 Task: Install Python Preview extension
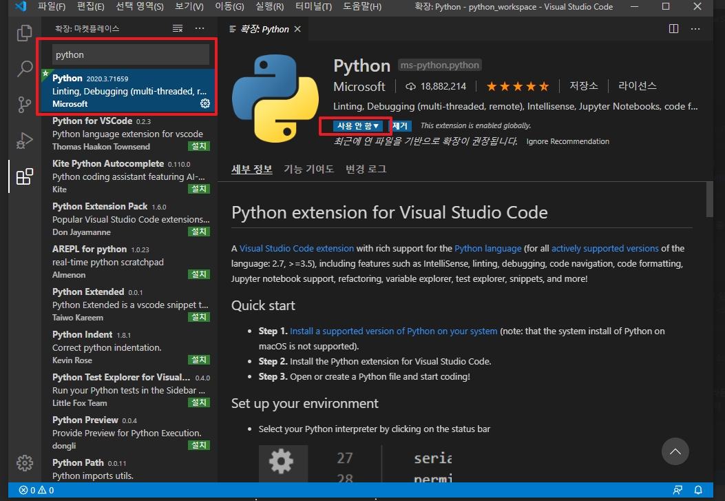(199, 445)
